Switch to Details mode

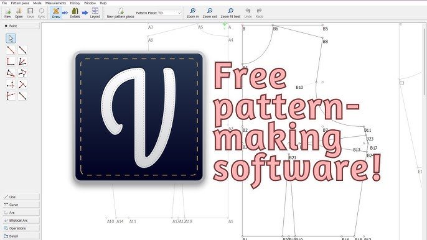coord(75,13)
